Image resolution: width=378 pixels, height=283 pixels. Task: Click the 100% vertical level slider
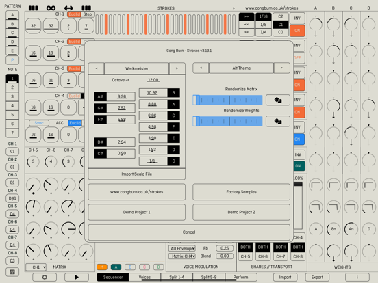tap(298, 205)
